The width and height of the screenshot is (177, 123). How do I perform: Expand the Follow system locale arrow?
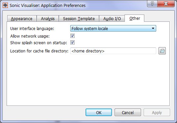(153, 28)
